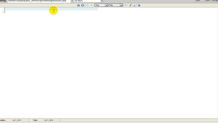The width and height of the screenshot is (218, 123).
Task: Click the binoculars search icon
Action: pos(78,5)
